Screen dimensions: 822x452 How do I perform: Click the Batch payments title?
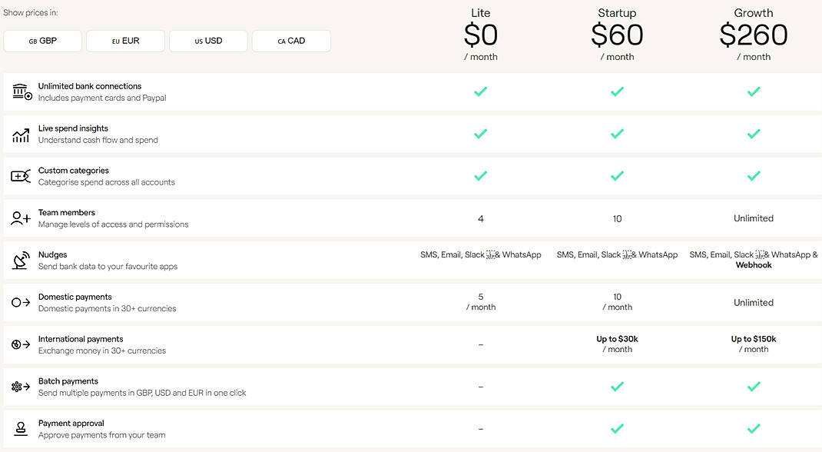(68, 381)
